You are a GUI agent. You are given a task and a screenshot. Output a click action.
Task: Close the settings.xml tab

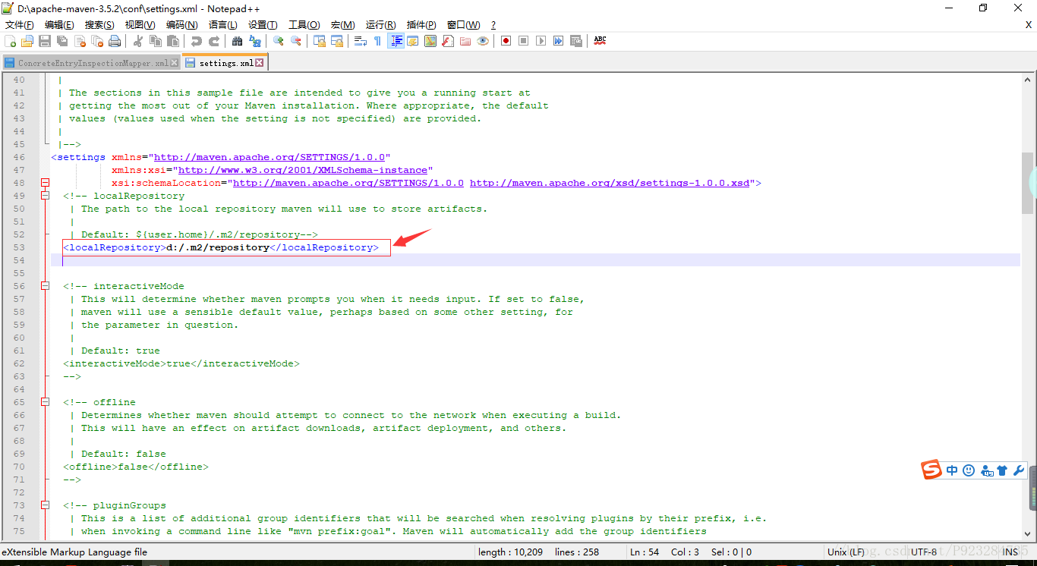tap(260, 63)
